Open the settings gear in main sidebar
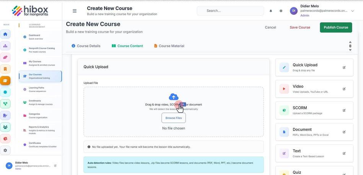 pos(5,150)
